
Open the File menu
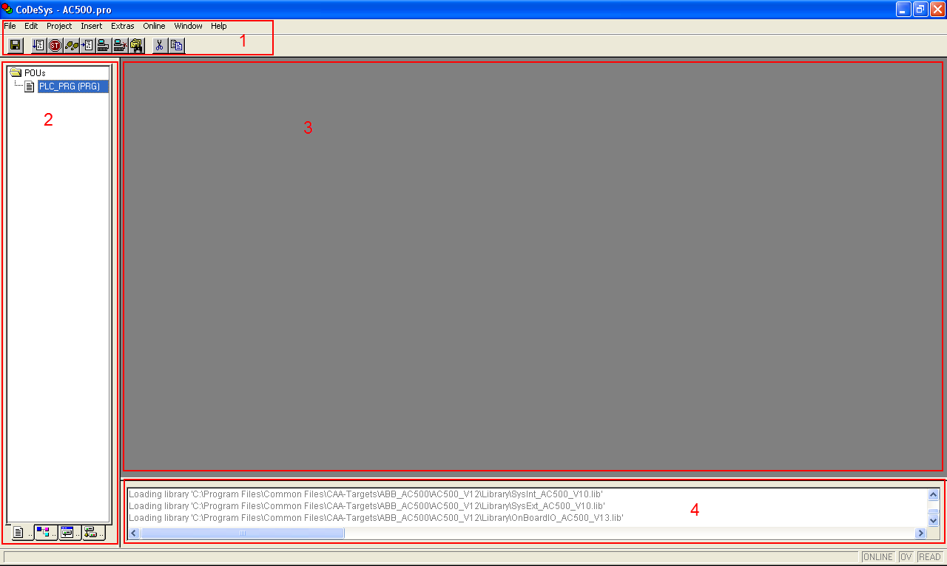10,26
